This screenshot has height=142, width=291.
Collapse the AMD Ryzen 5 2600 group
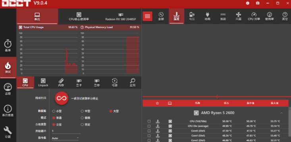(x=281, y=113)
